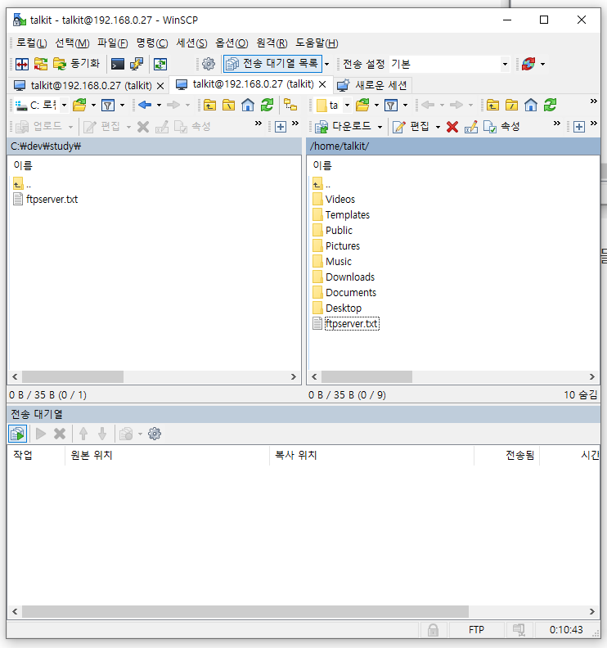This screenshot has height=648, width=607.
Task: Go to remote parent directory icon
Action: (492, 106)
